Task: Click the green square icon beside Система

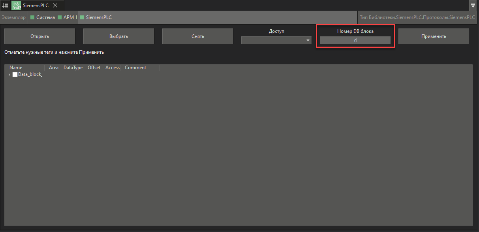Action: [x=32, y=17]
